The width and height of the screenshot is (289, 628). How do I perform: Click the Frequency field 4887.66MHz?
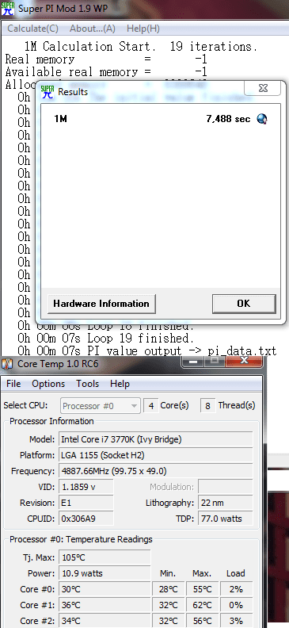tap(155, 470)
